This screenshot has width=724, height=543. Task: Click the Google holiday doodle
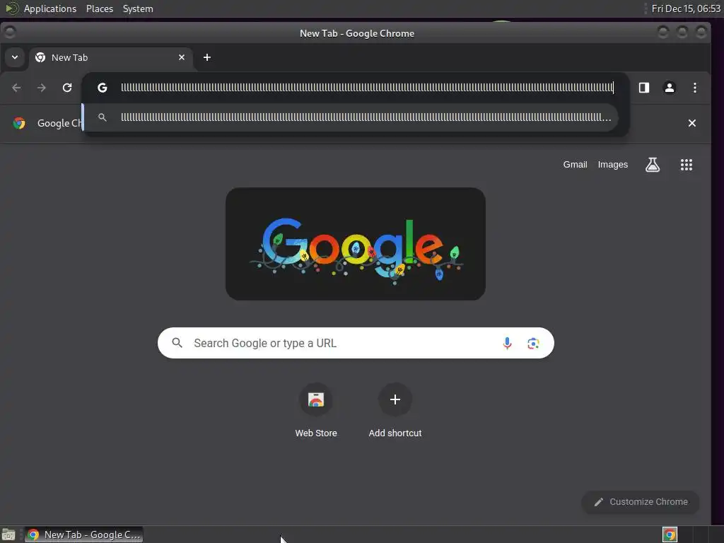coord(356,244)
